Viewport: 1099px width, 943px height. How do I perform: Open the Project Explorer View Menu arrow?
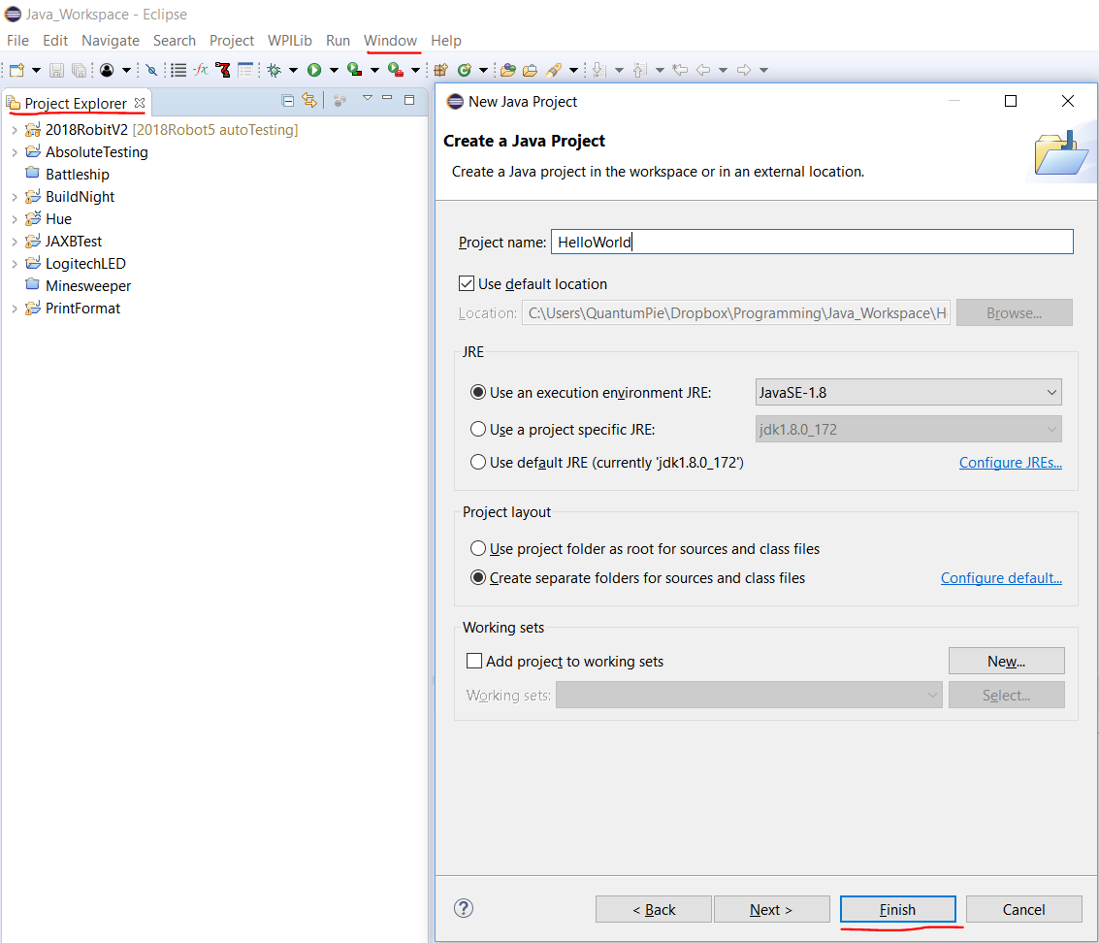click(368, 99)
